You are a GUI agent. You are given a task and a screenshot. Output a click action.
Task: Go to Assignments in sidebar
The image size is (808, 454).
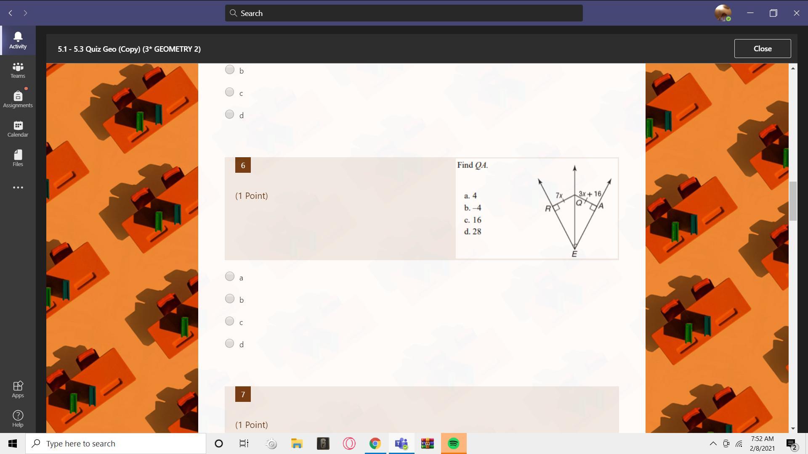(x=18, y=99)
